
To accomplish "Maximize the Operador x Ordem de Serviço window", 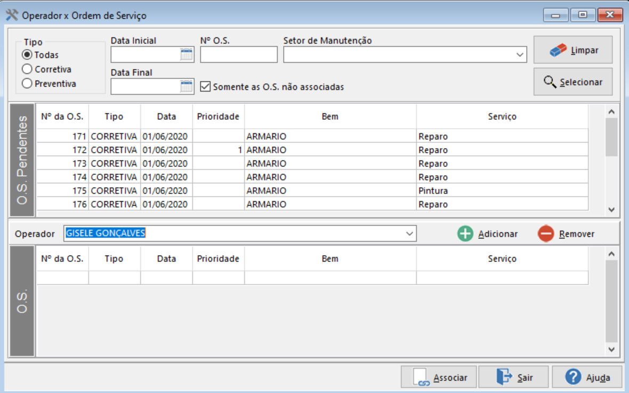I will click(x=583, y=15).
